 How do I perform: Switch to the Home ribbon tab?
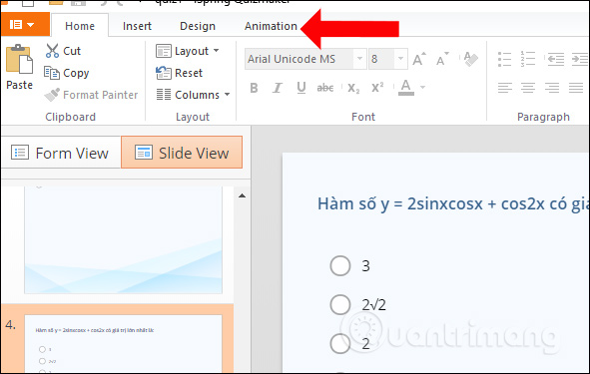point(80,26)
